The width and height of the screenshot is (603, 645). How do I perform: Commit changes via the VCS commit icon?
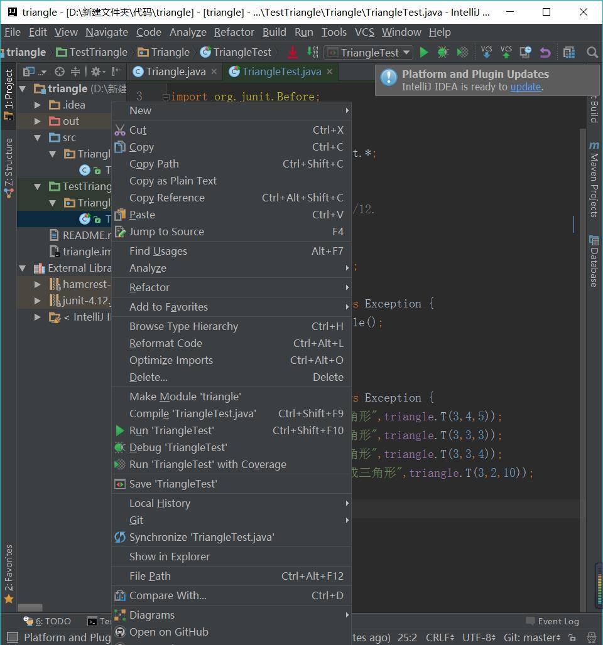[506, 52]
